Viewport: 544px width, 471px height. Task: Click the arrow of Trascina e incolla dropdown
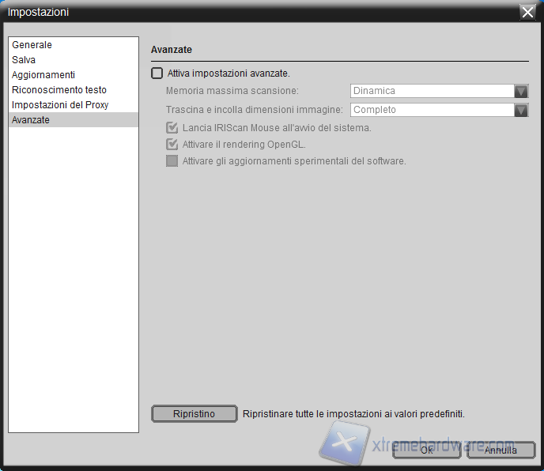click(x=521, y=110)
